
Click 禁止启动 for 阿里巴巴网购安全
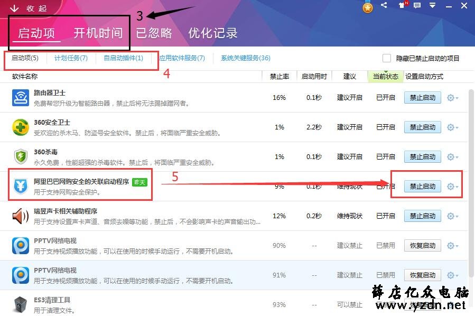[423, 187]
